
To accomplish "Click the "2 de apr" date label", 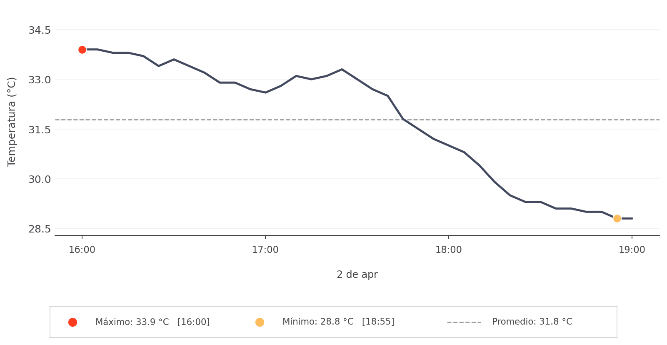I will coord(357,275).
